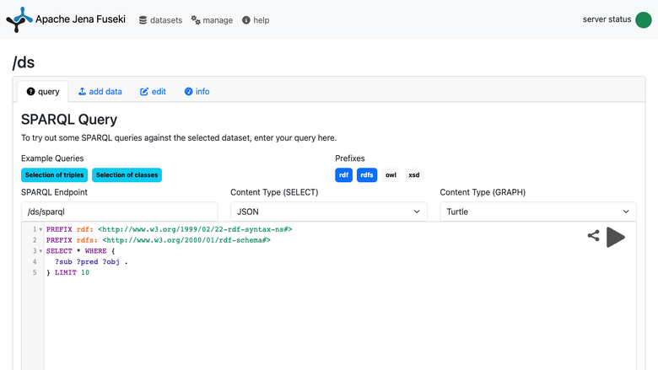Open the manage page

(212, 20)
